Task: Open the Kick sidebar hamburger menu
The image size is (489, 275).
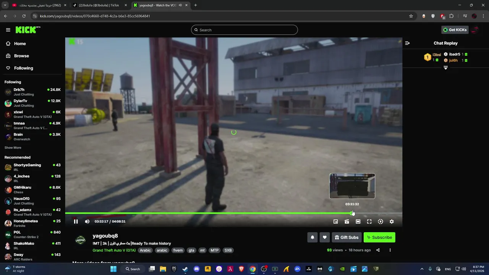Action: [x=8, y=30]
